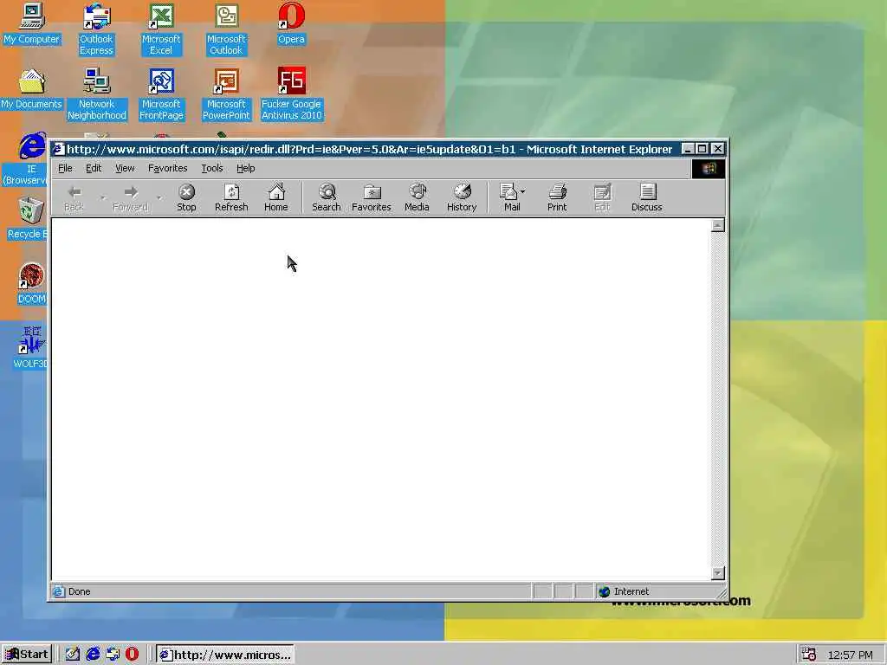Click the IE title bar page icon
The image size is (887, 665).
point(58,149)
